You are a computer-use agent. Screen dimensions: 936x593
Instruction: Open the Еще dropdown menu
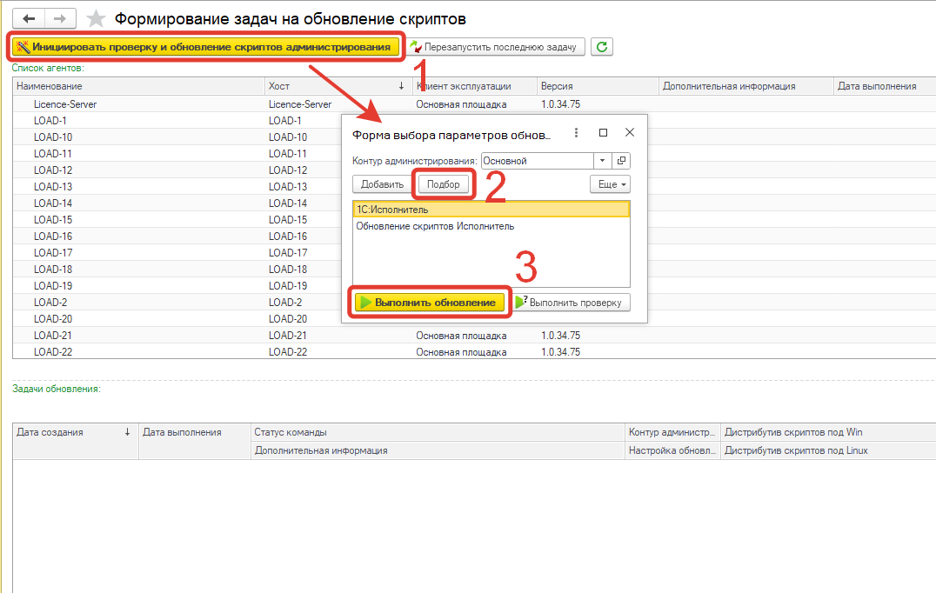click(x=610, y=184)
